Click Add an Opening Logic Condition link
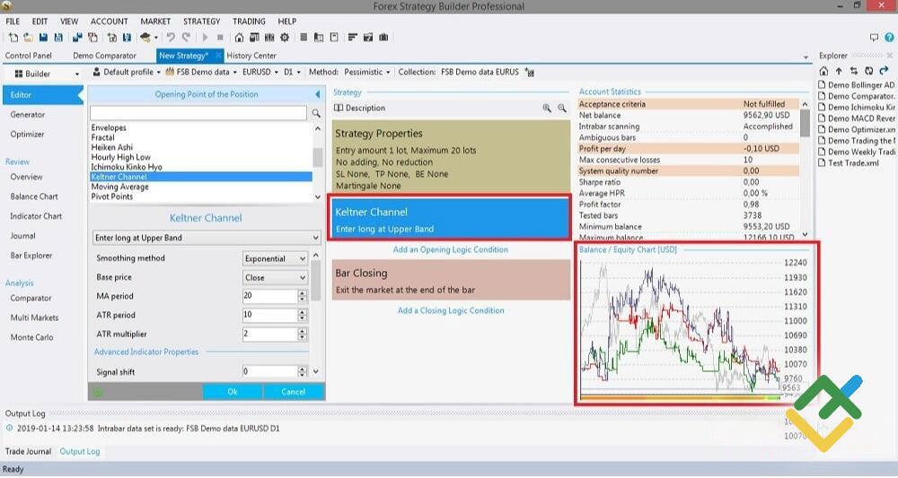This screenshot has width=898, height=478. [450, 250]
